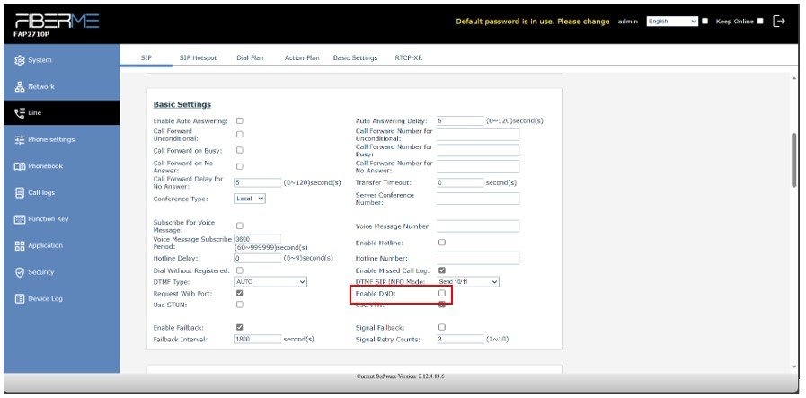
Task: Open the RTCP-XR tab
Action: coord(409,58)
